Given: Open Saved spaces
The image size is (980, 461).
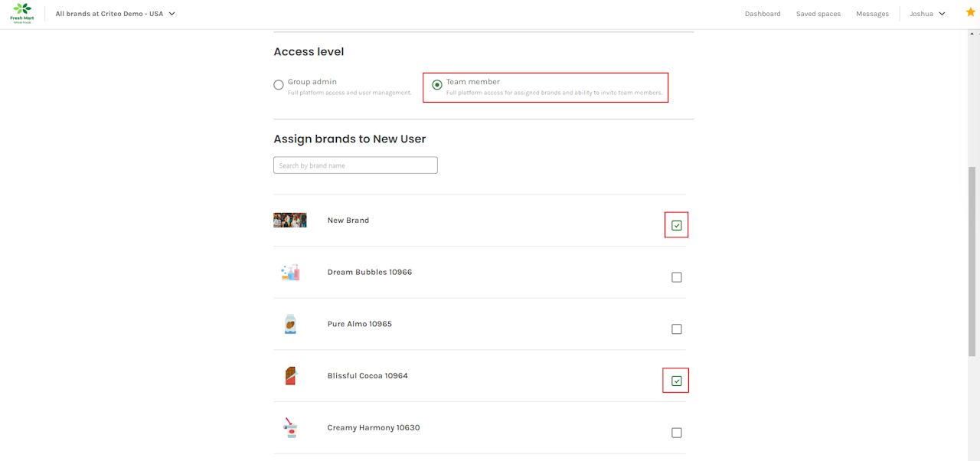Looking at the screenshot, I should tap(818, 14).
